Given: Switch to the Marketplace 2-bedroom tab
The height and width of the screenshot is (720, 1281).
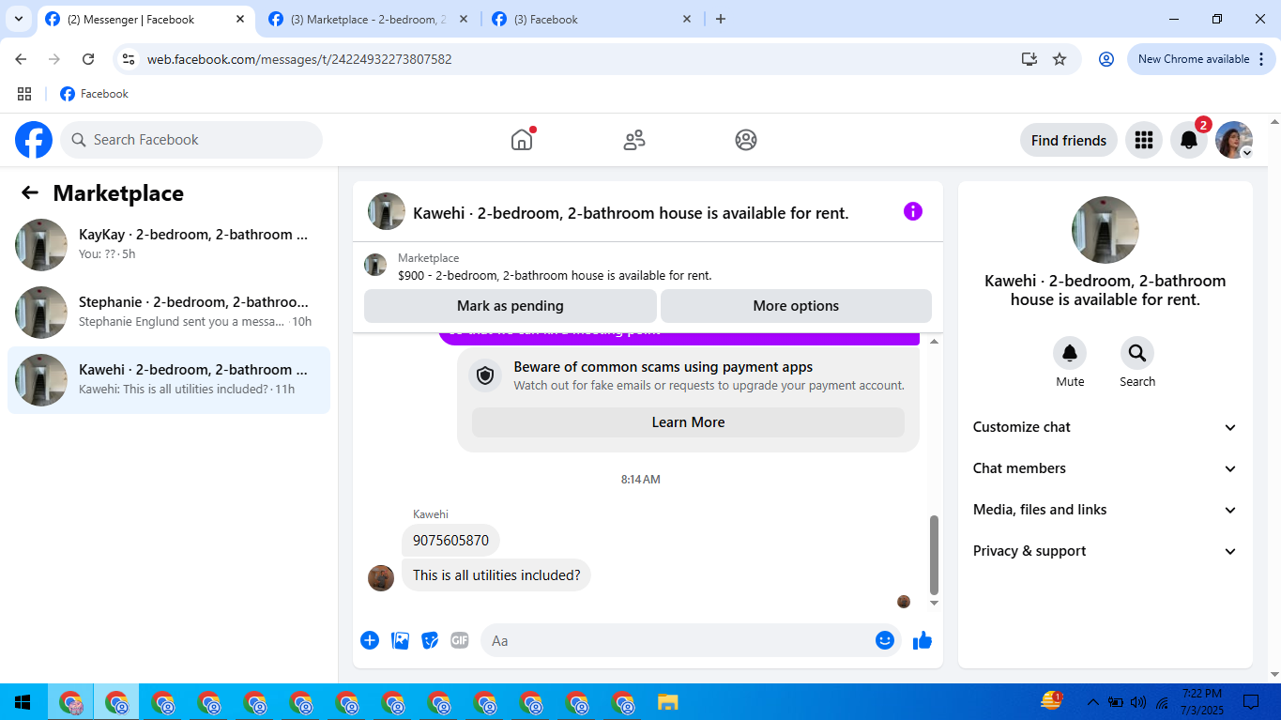Looking at the screenshot, I should pos(368,19).
